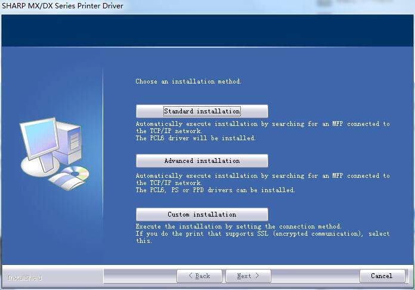
Task: Click first description line under Advanced installation
Action: tap(262, 176)
